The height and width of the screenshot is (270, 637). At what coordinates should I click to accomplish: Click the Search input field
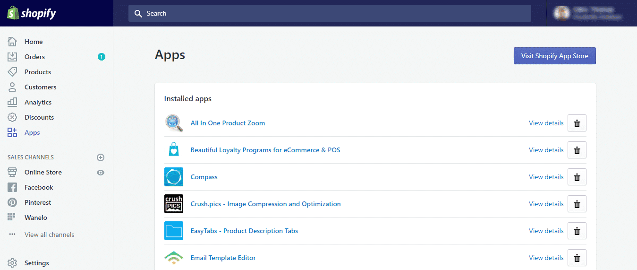coord(330,13)
